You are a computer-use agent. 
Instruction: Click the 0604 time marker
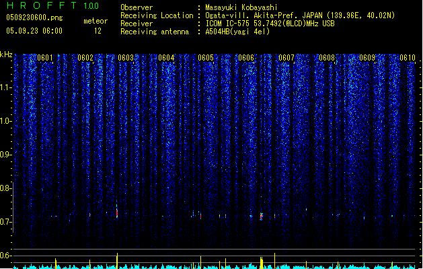click(166, 58)
